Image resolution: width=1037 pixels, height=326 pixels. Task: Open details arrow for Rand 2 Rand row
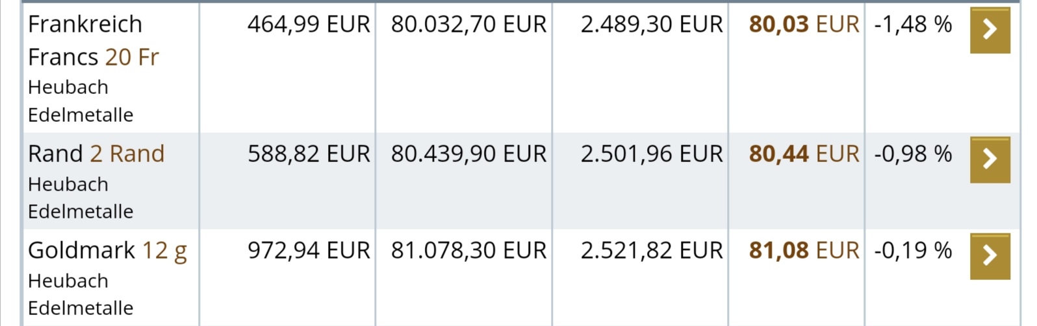click(990, 159)
